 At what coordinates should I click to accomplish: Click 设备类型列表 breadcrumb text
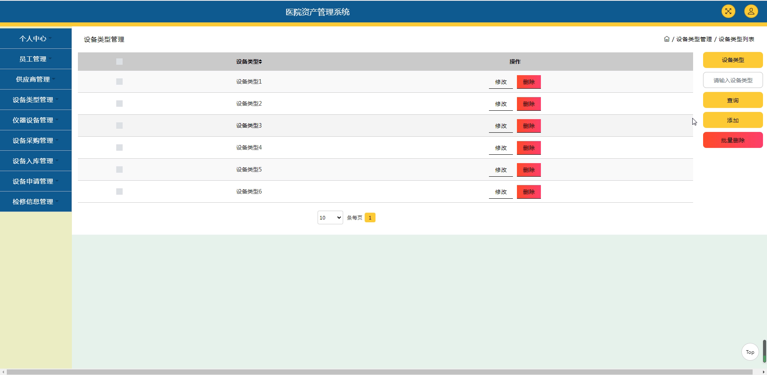(736, 39)
